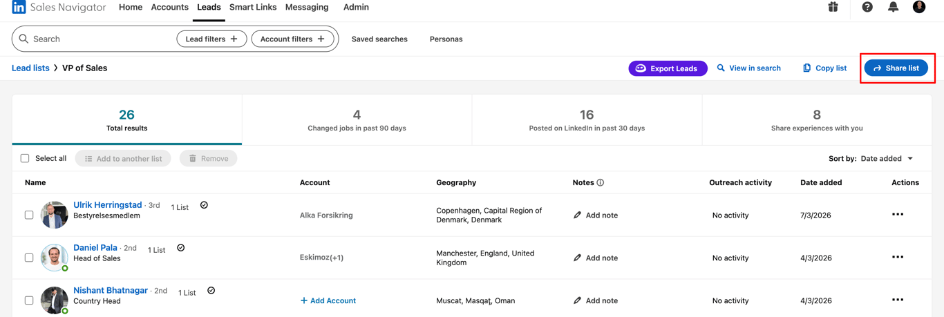944x317 pixels.
Task: Click pencil icon in Nishant Bhatnagar row
Action: click(577, 300)
